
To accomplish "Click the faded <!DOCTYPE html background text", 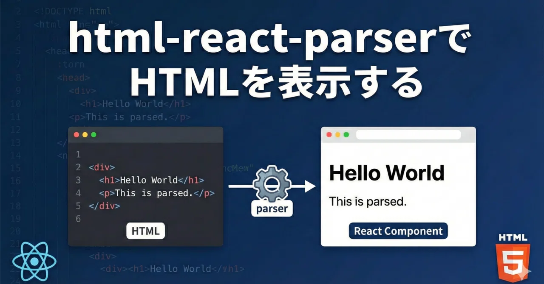I will click(73, 11).
